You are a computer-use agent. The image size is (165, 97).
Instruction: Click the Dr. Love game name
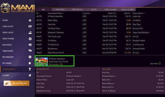[136, 53]
